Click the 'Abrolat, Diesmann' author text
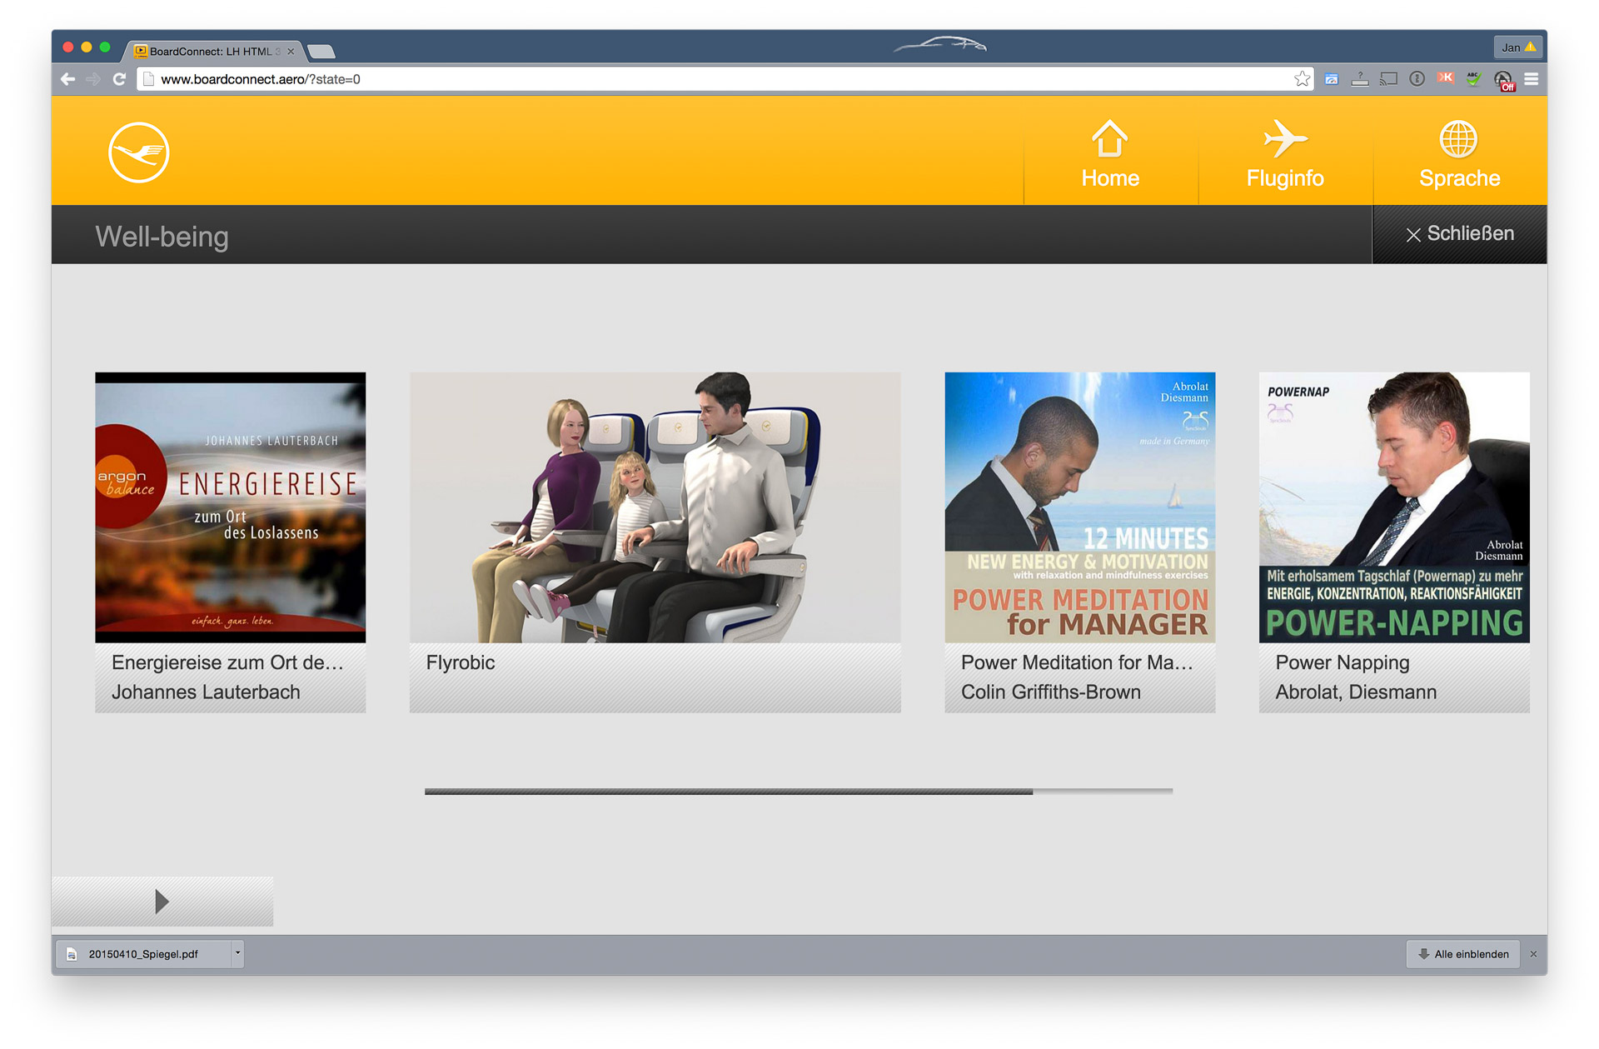Screen dimensions: 1599x1049 coord(1356,692)
